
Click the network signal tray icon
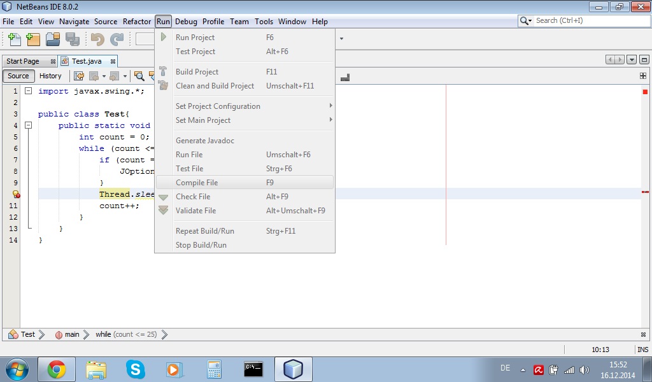569,369
